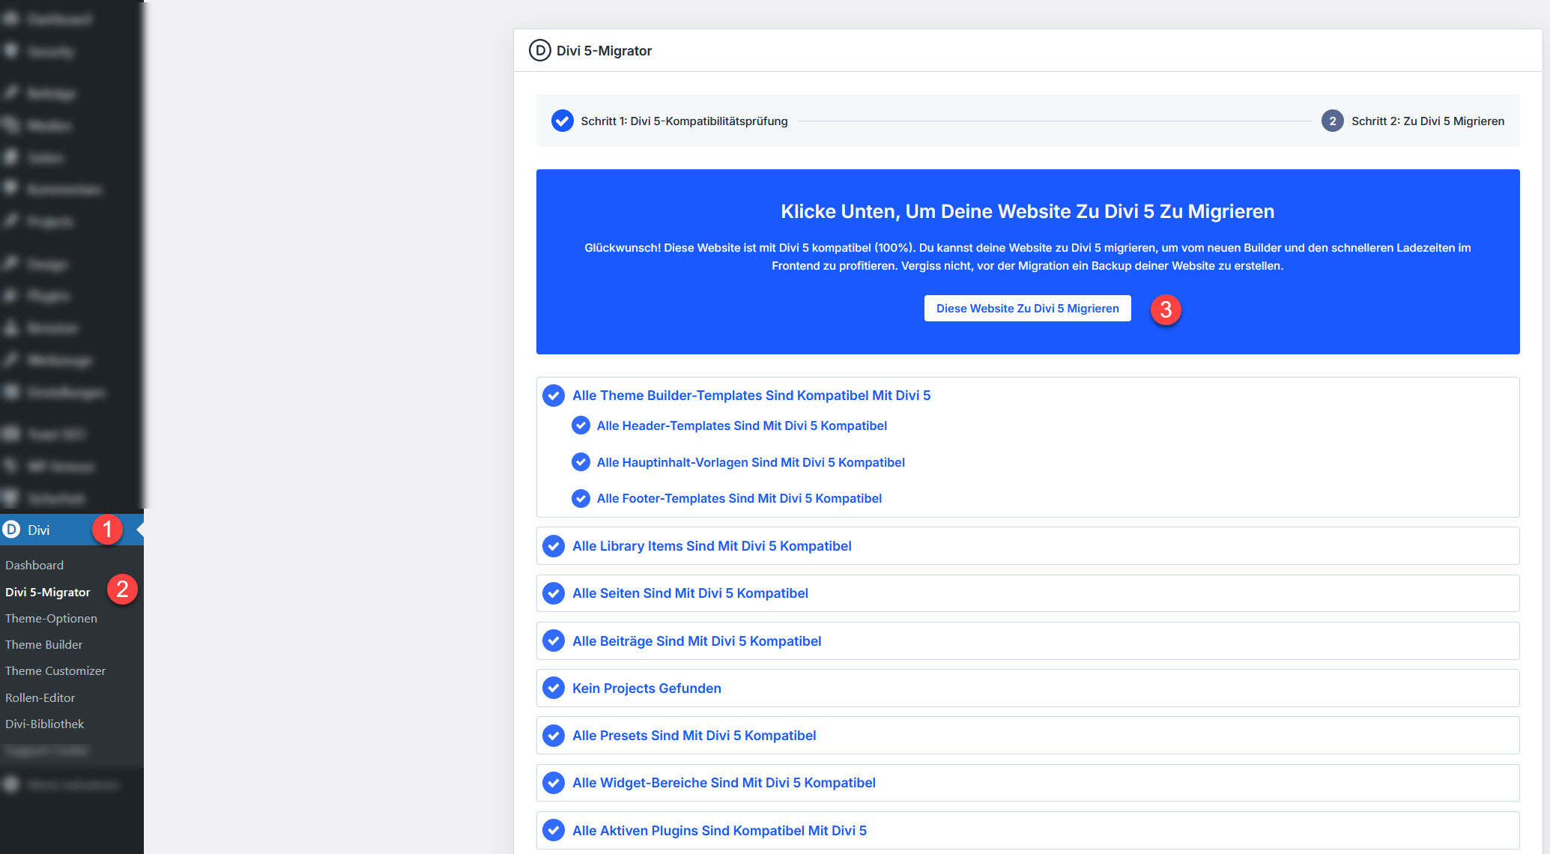Click check icon beside Widget-Bereiche row
The height and width of the screenshot is (854, 1550).
click(554, 783)
